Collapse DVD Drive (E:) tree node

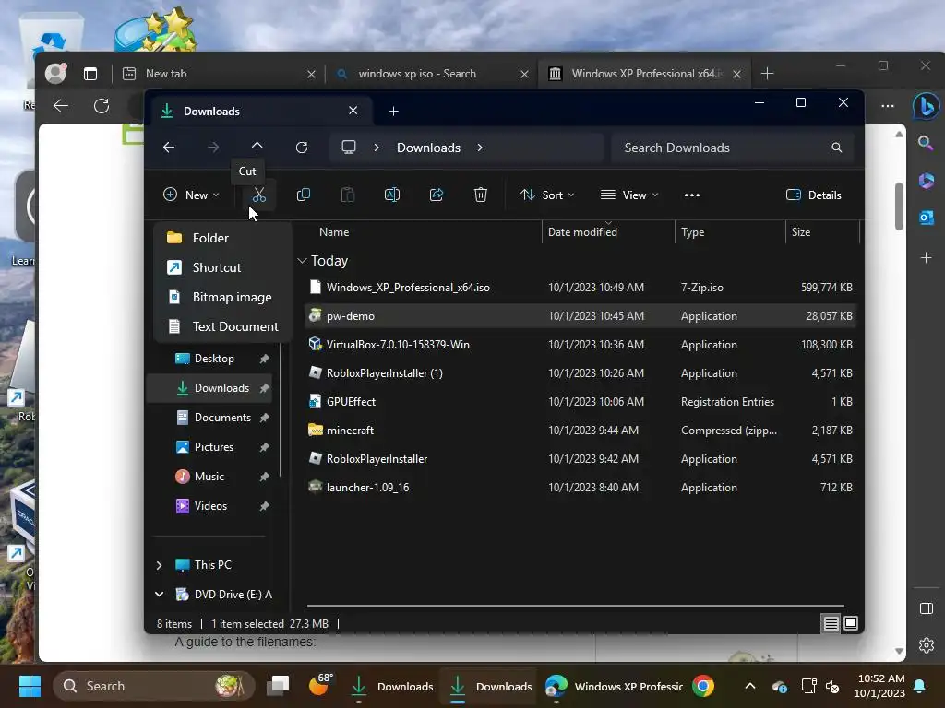click(159, 595)
